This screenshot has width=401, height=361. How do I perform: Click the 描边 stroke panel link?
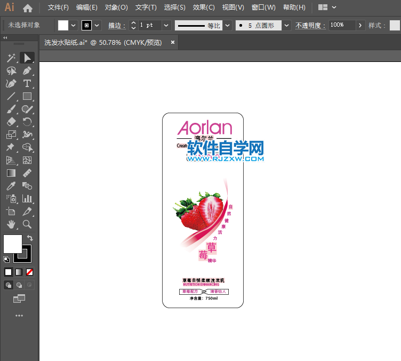(116, 25)
